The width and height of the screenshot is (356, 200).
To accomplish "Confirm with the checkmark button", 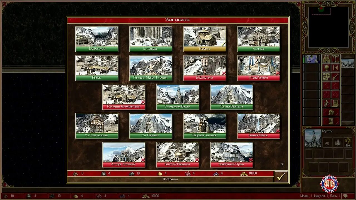I will coord(281,177).
